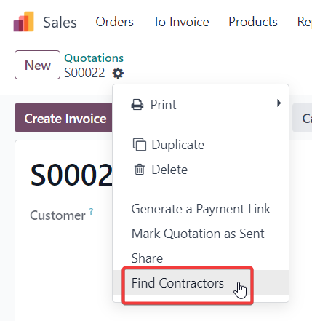Open the gear actions menu next to S00022
The height and width of the screenshot is (321, 312).
pos(118,73)
